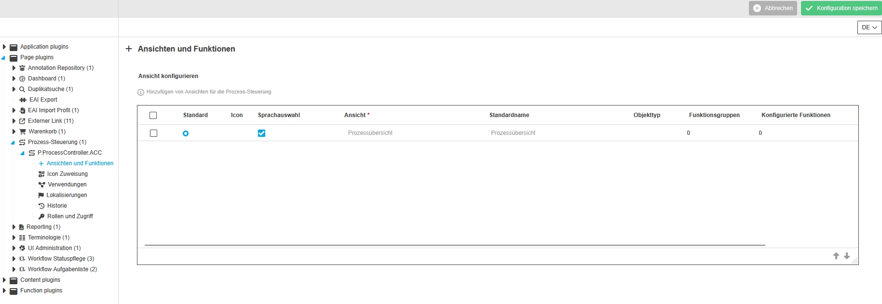Click the Historie clock icon

tap(41, 206)
